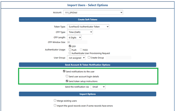The height and width of the screenshot is (111, 175).
Task: Click the OTP Window Size field
Action: tap(77, 42)
